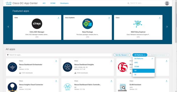This screenshot has height=92, width=177.
Task: Click Nexus Dashboard Insights logo
Action: pyautogui.click(x=67, y=67)
